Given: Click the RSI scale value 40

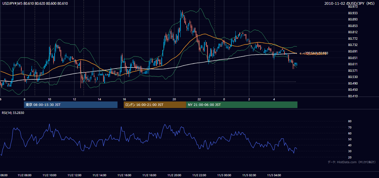Looking at the screenshot, I should [350, 145].
